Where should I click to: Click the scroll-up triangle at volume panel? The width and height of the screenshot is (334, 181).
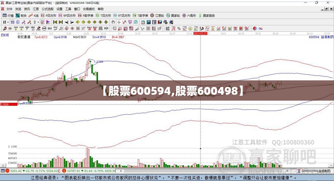(x=3, y=165)
